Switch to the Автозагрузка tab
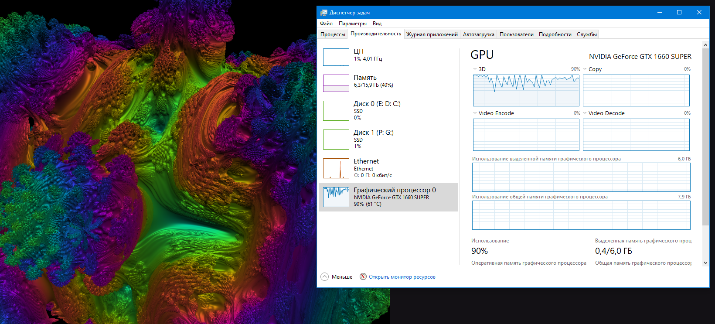The height and width of the screenshot is (324, 715). point(478,34)
